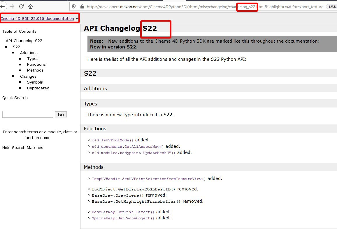Open TempUVHandle.SetUVPointSelectionFromTextureView() reference
The width and height of the screenshot is (337, 229).
[x=148, y=179]
